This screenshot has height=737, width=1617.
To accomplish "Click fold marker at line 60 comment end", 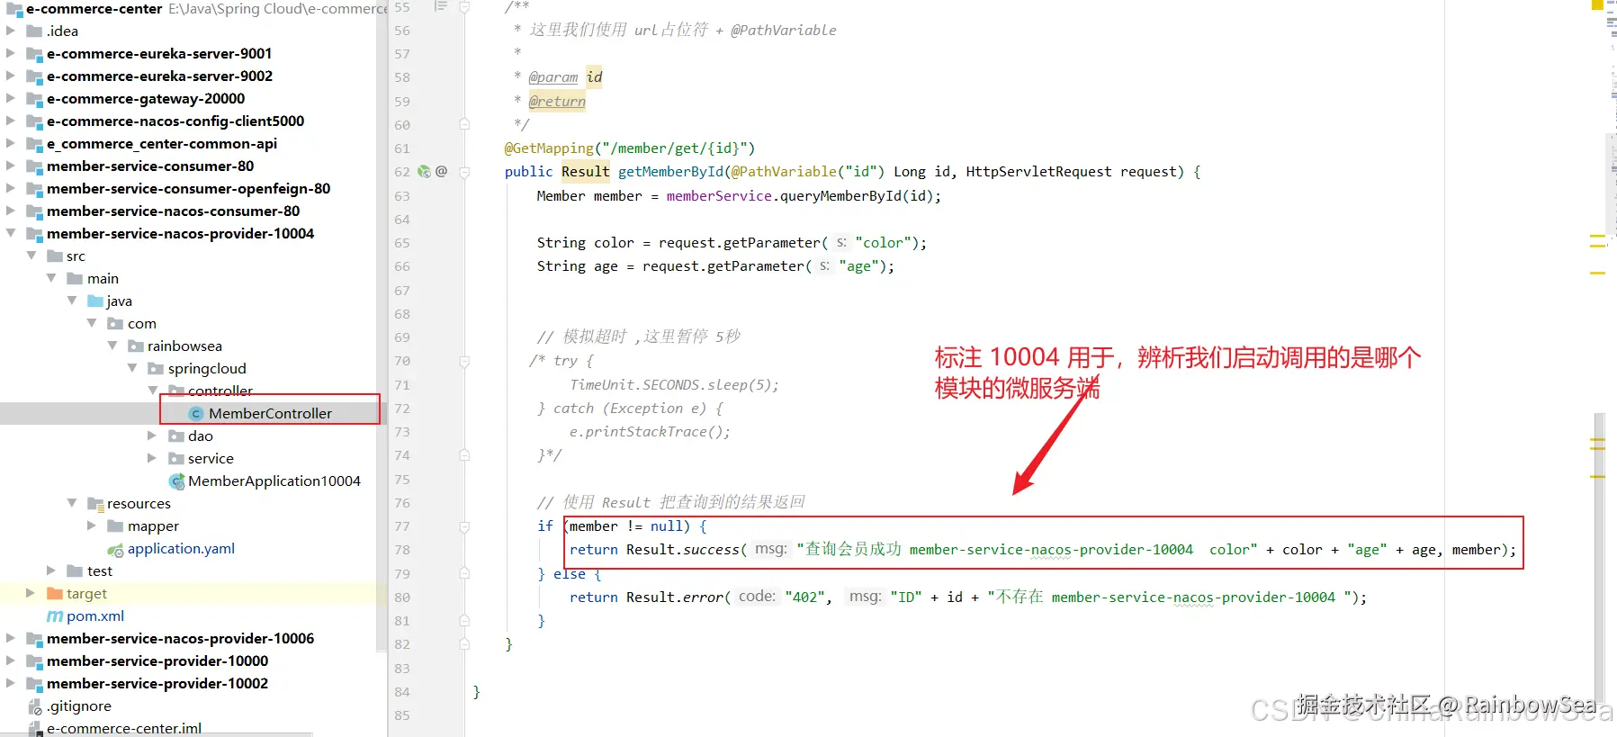I will pos(464,124).
